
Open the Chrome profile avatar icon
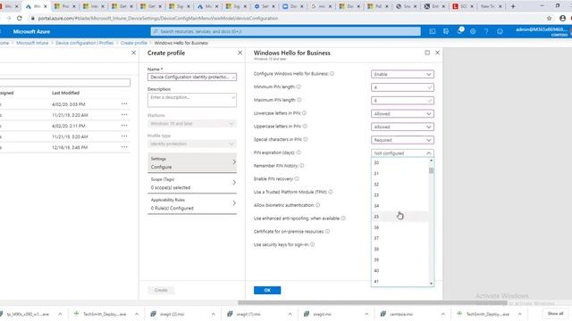tap(562, 18)
